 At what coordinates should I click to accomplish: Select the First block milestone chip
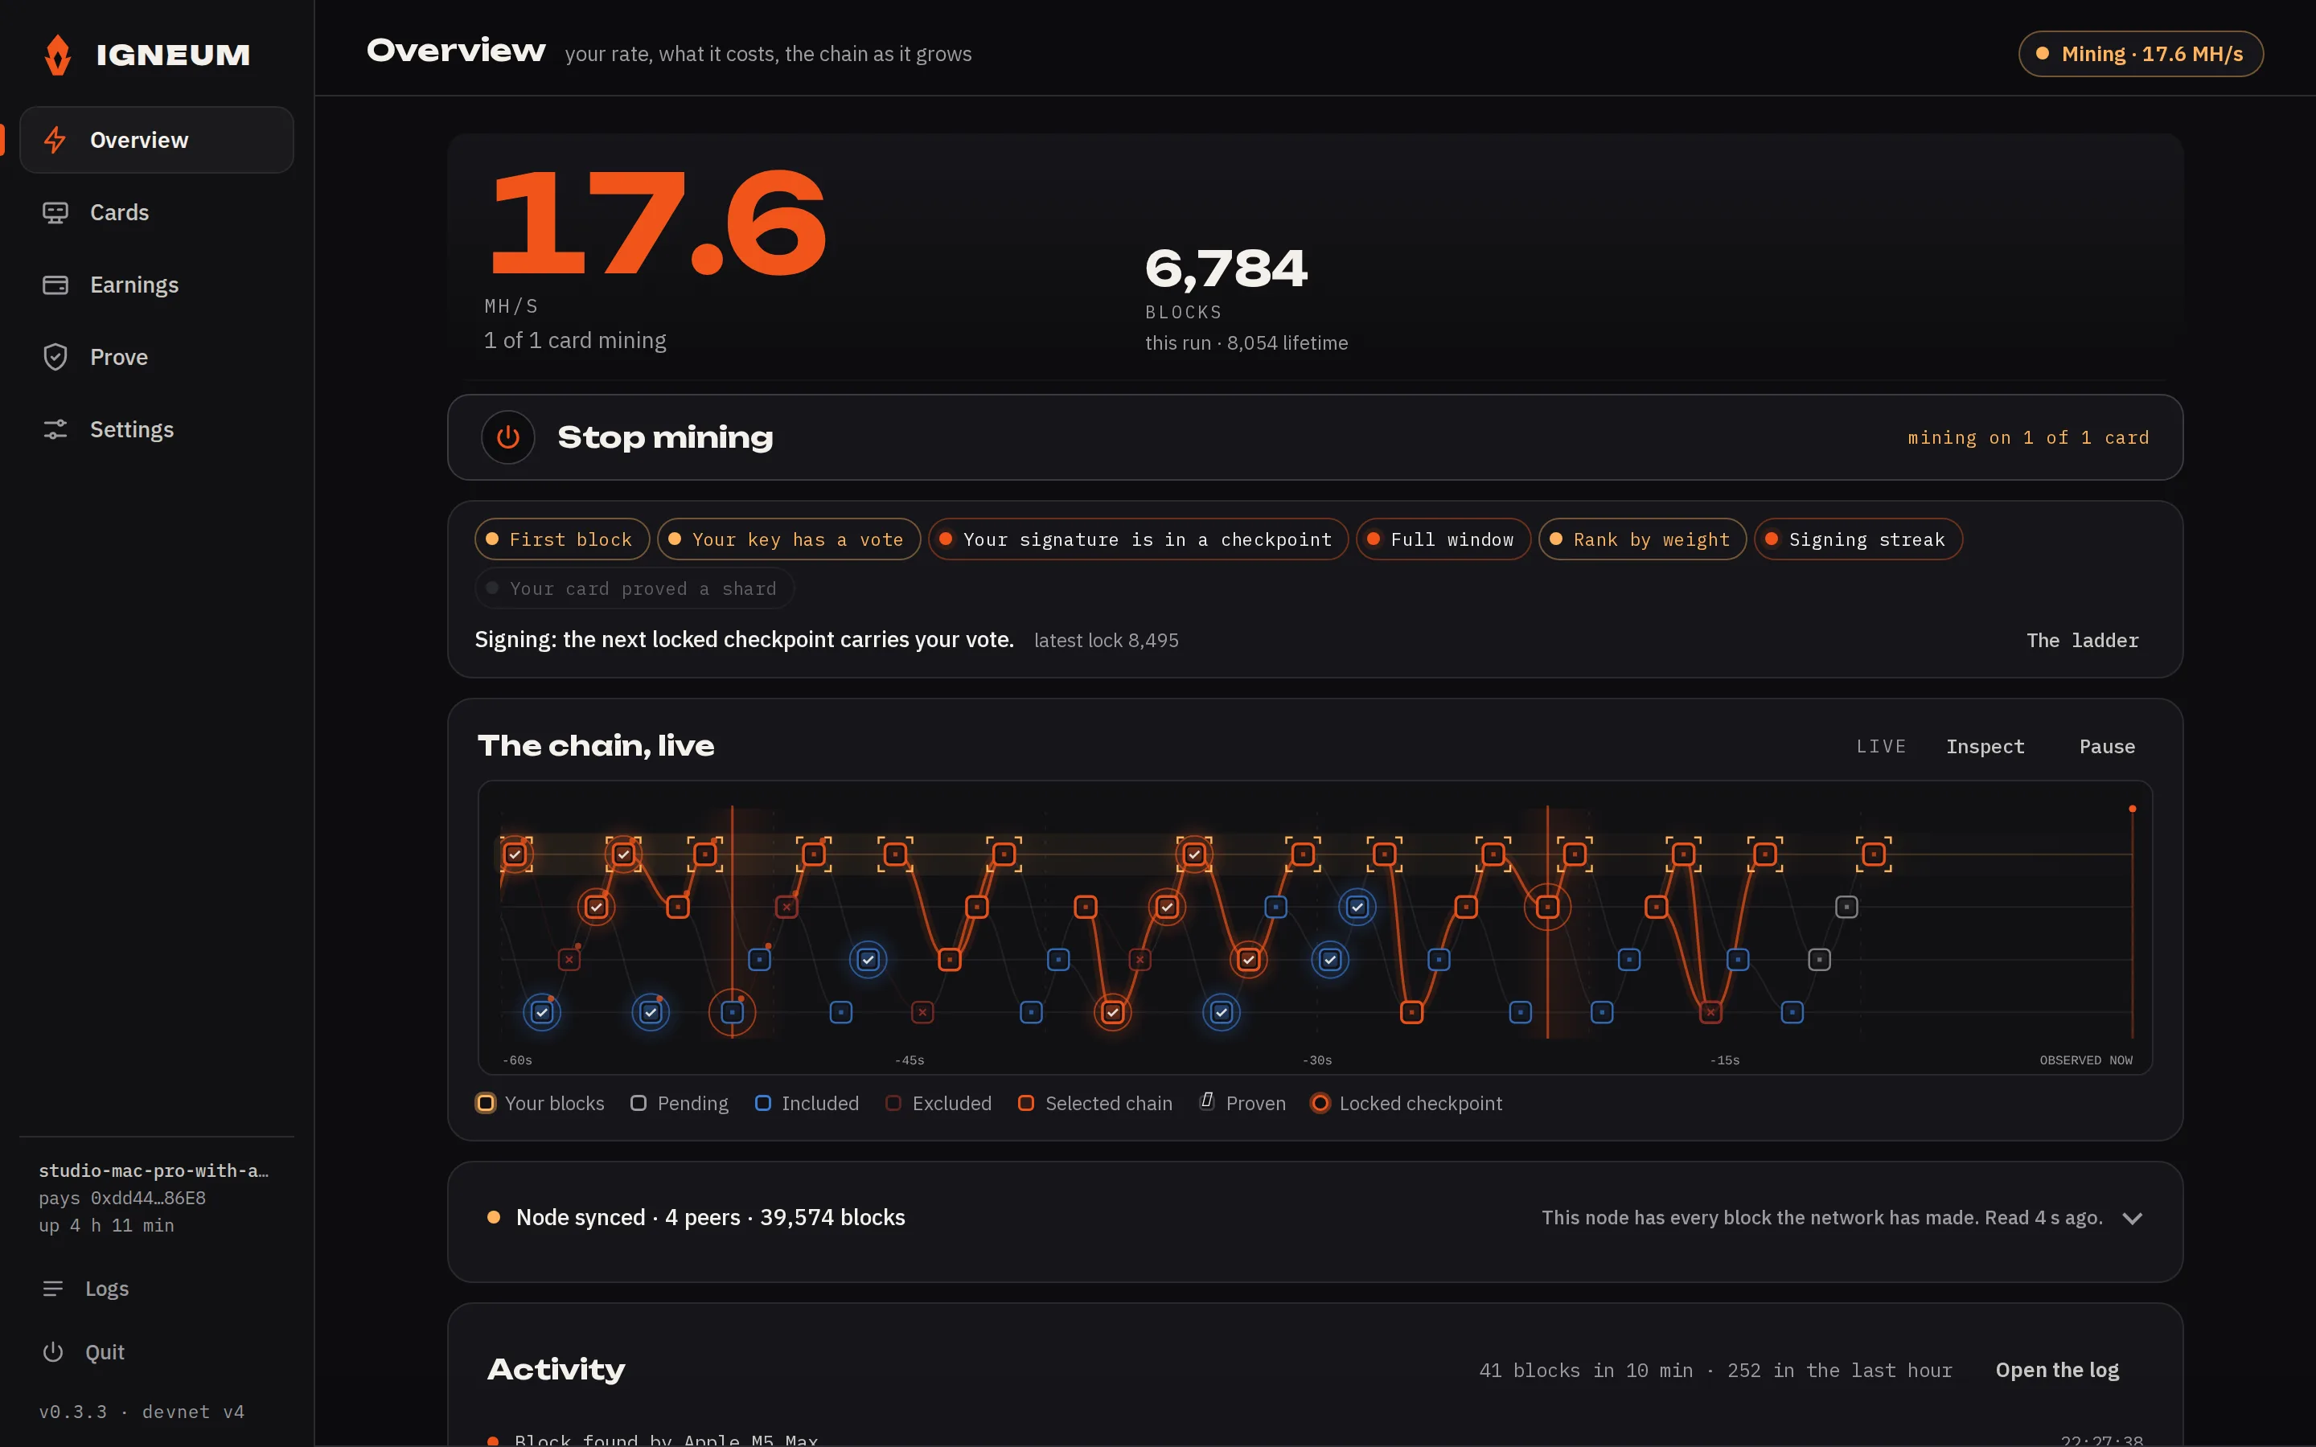click(562, 539)
